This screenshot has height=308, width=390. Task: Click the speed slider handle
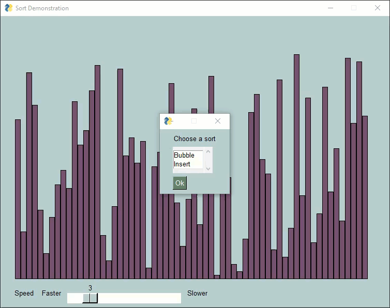(90, 298)
